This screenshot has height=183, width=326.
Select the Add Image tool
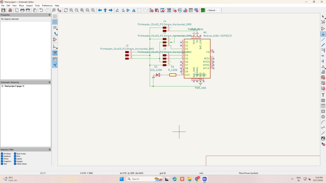[323, 139]
